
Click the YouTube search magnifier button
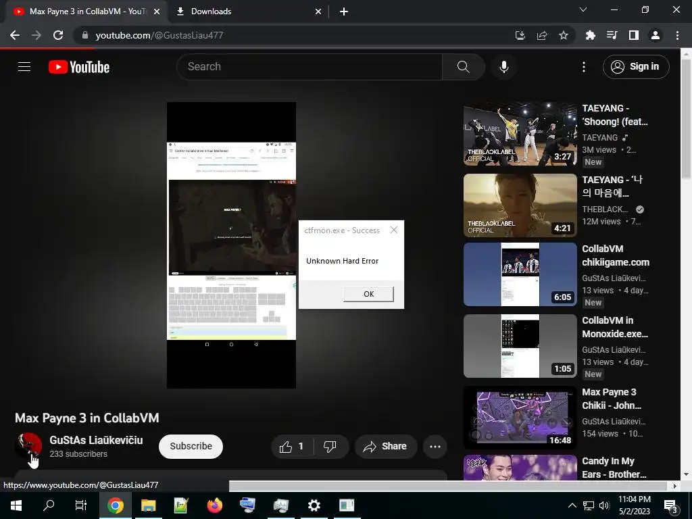pos(464,67)
